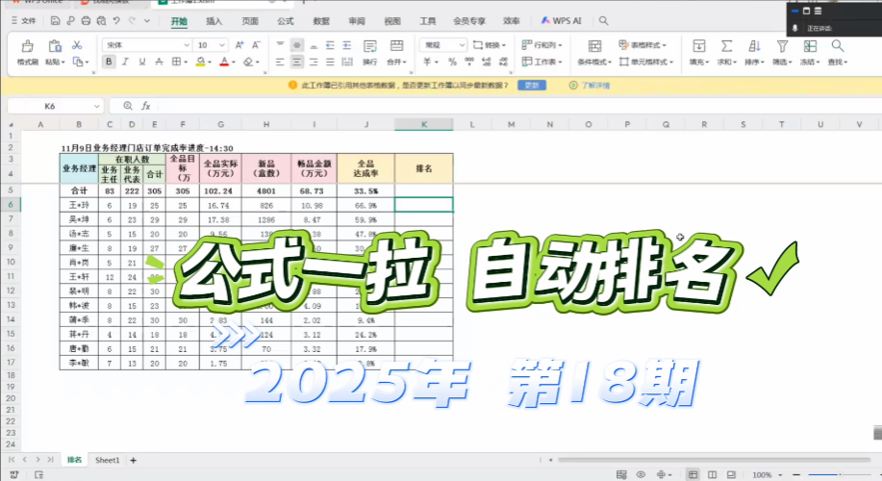
Task: Click the Wrap Text (换行) icon
Action: click(369, 46)
